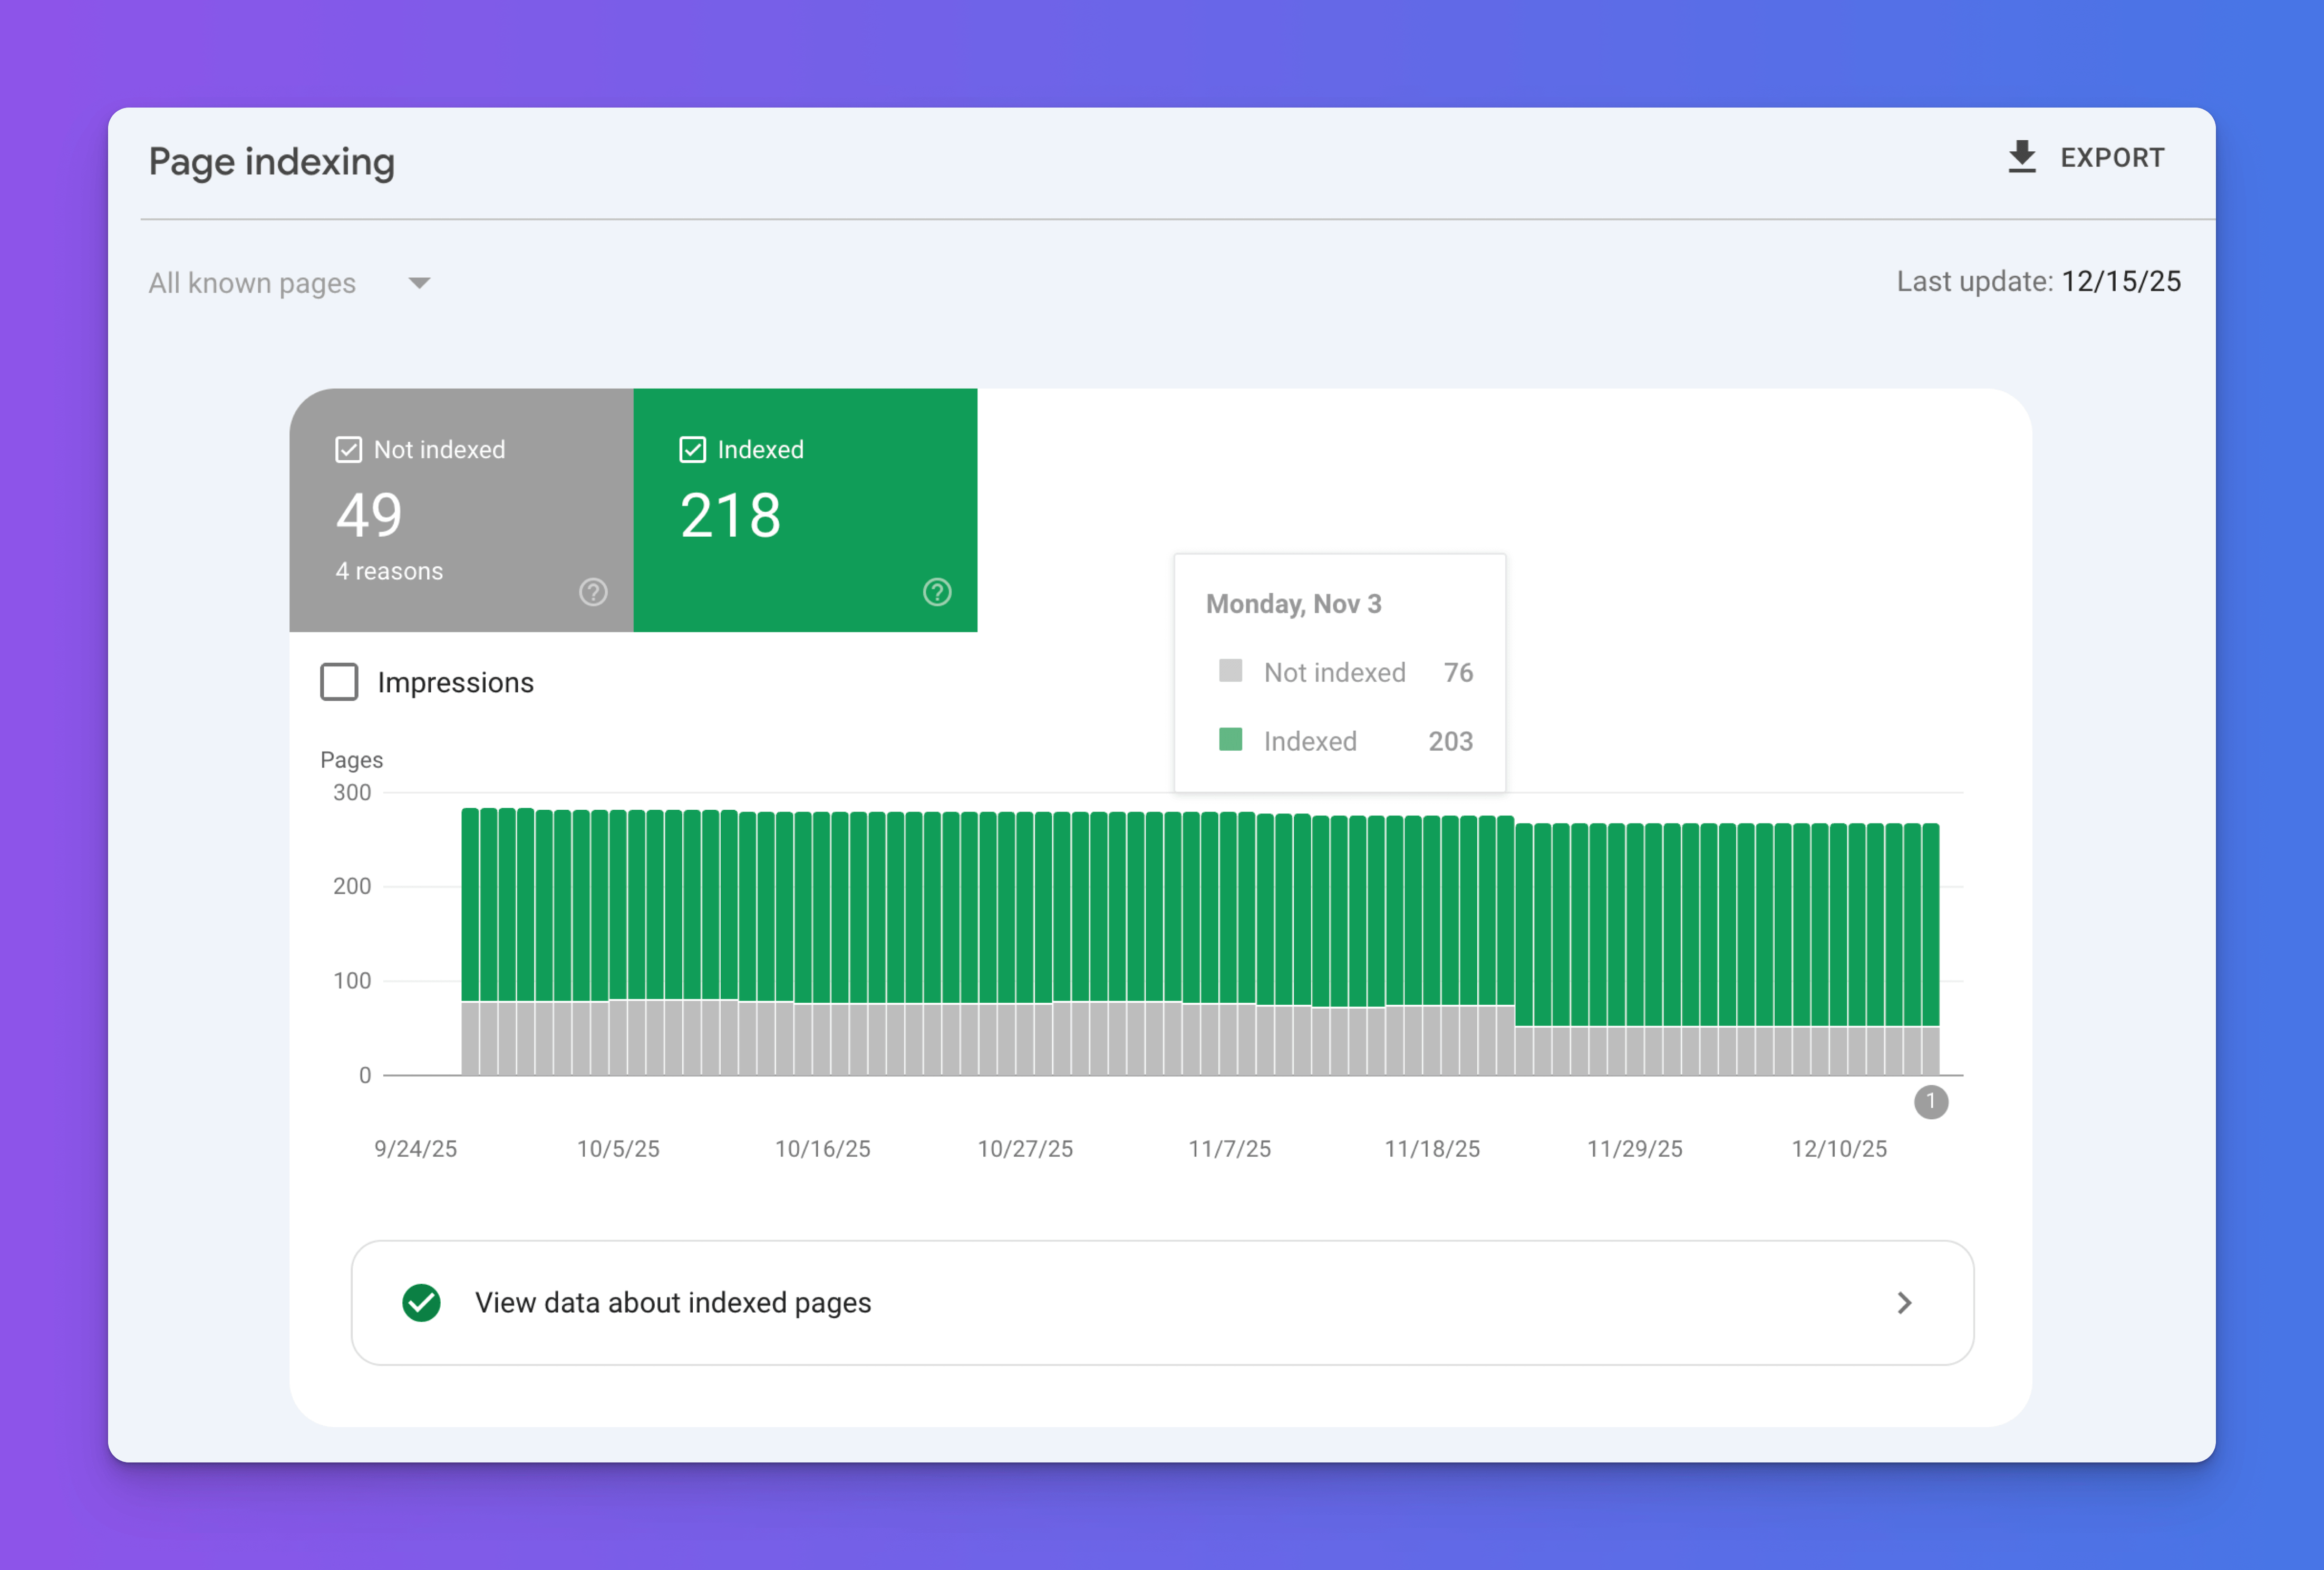Toggle the Not indexed checkbox
Image resolution: width=2324 pixels, height=1570 pixels.
[348, 450]
